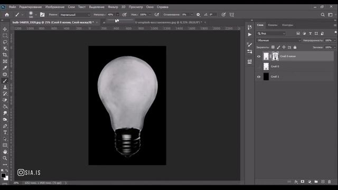
Task: Hide the Слой 0 копия layer
Action: click(259, 56)
